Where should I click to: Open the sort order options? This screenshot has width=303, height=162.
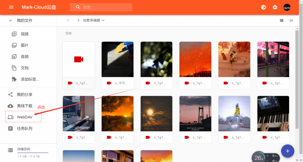point(291,20)
